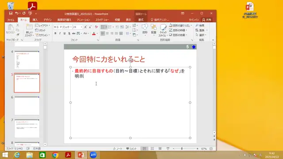Image resolution: width=283 pixels, height=159 pixels.
Task: Toggle italic formatting
Action: click(60, 34)
